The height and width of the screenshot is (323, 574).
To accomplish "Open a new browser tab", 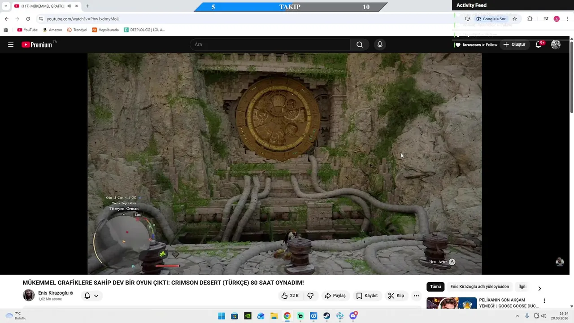I will 87,6.
